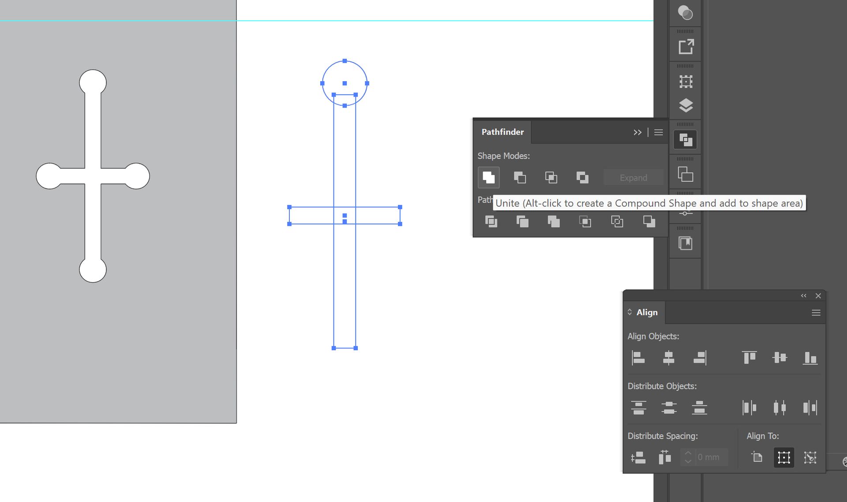
Task: Click the Align tab label
Action: tap(647, 312)
